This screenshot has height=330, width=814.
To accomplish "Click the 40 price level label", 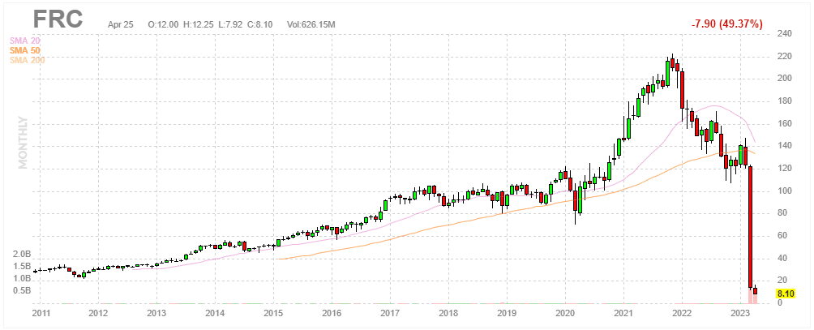I will click(782, 259).
